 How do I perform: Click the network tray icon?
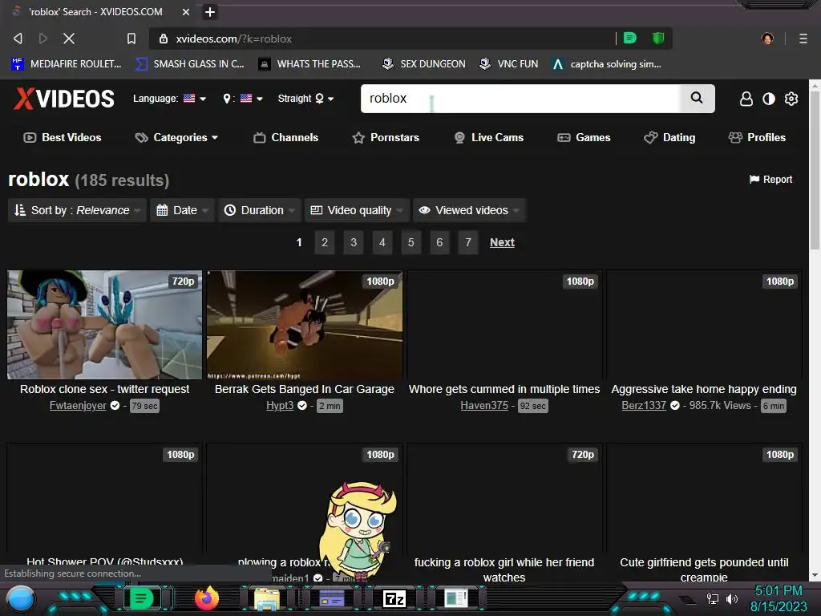tap(713, 598)
